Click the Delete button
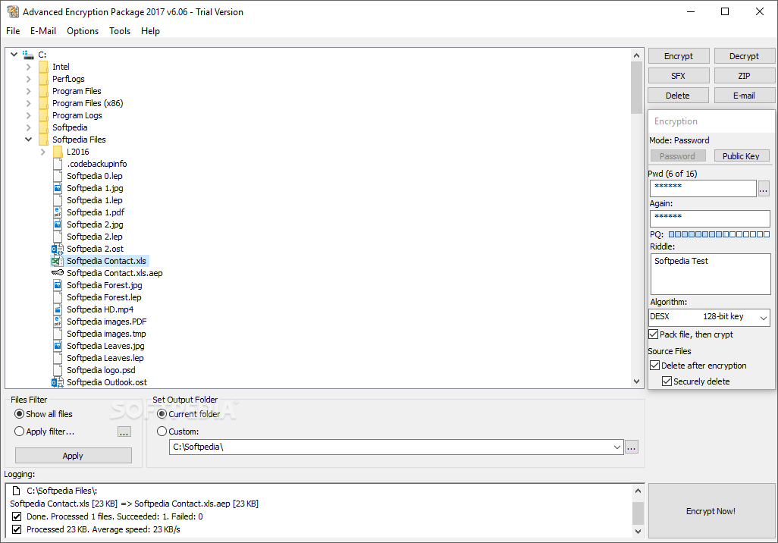This screenshot has height=543, width=778. point(679,96)
